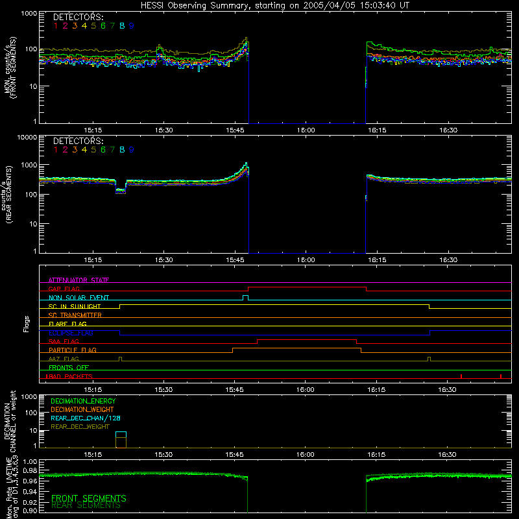Click the 0.98 tick label on the livetime axis
The height and width of the screenshot is (519, 519).
point(30,470)
